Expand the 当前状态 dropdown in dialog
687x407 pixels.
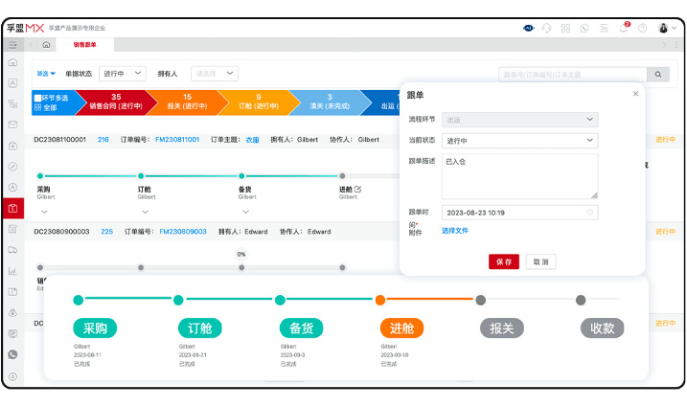(519, 140)
